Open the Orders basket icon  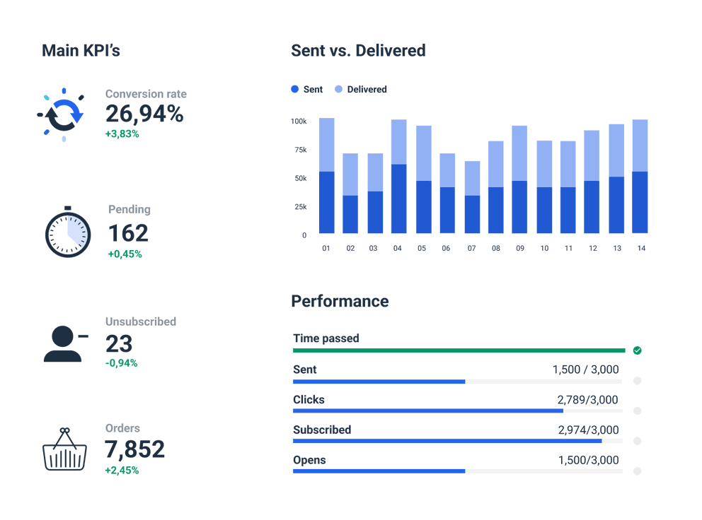pos(64,452)
